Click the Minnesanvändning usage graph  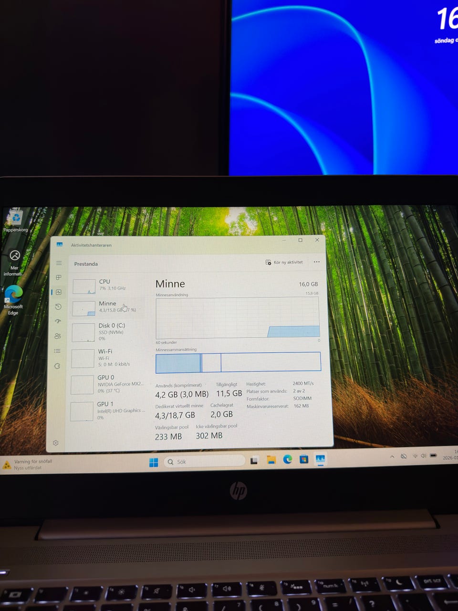coord(238,318)
